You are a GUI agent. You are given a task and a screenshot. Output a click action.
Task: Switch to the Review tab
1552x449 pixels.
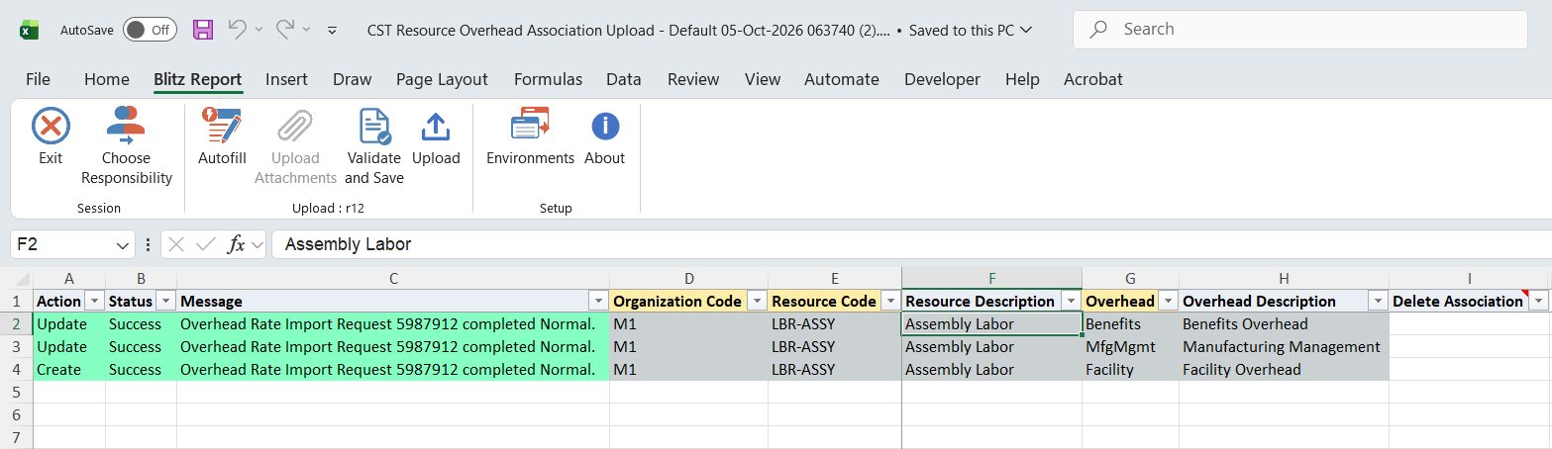(693, 79)
